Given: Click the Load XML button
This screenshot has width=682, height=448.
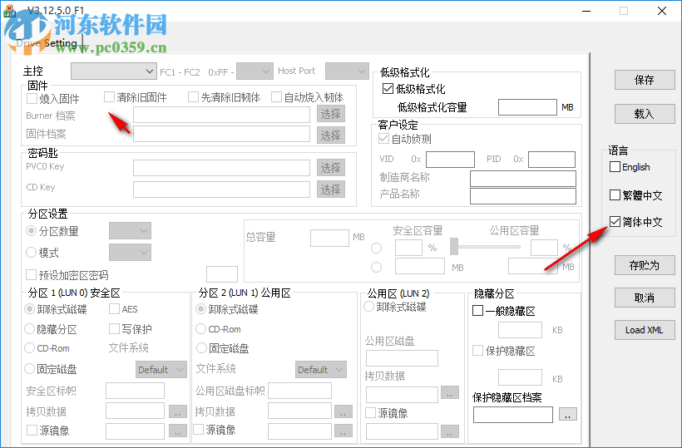Looking at the screenshot, I should point(645,330).
